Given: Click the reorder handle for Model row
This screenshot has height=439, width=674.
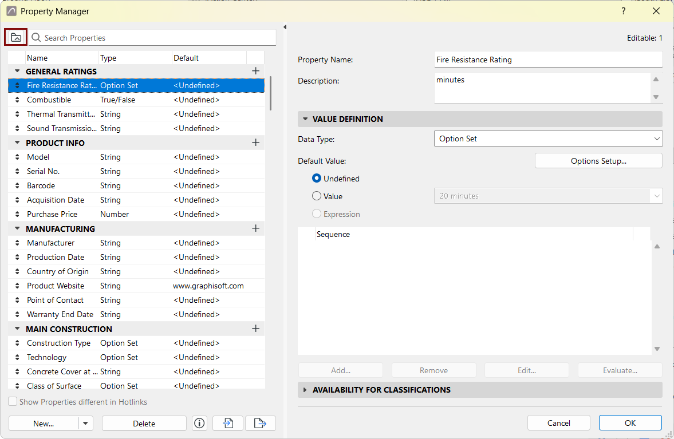Looking at the screenshot, I should pos(17,157).
